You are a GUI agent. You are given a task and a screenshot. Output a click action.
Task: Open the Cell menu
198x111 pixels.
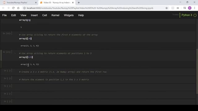tap(45, 15)
